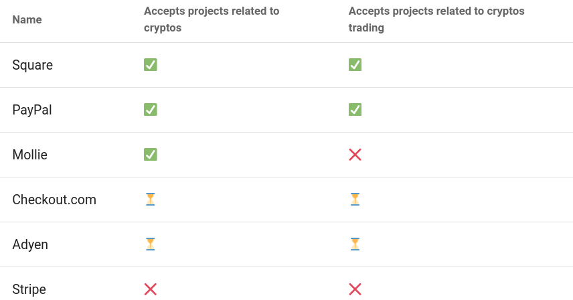The height and width of the screenshot is (300, 573).
Task: Click the Square cryptos green checkmark
Action: 150,65
